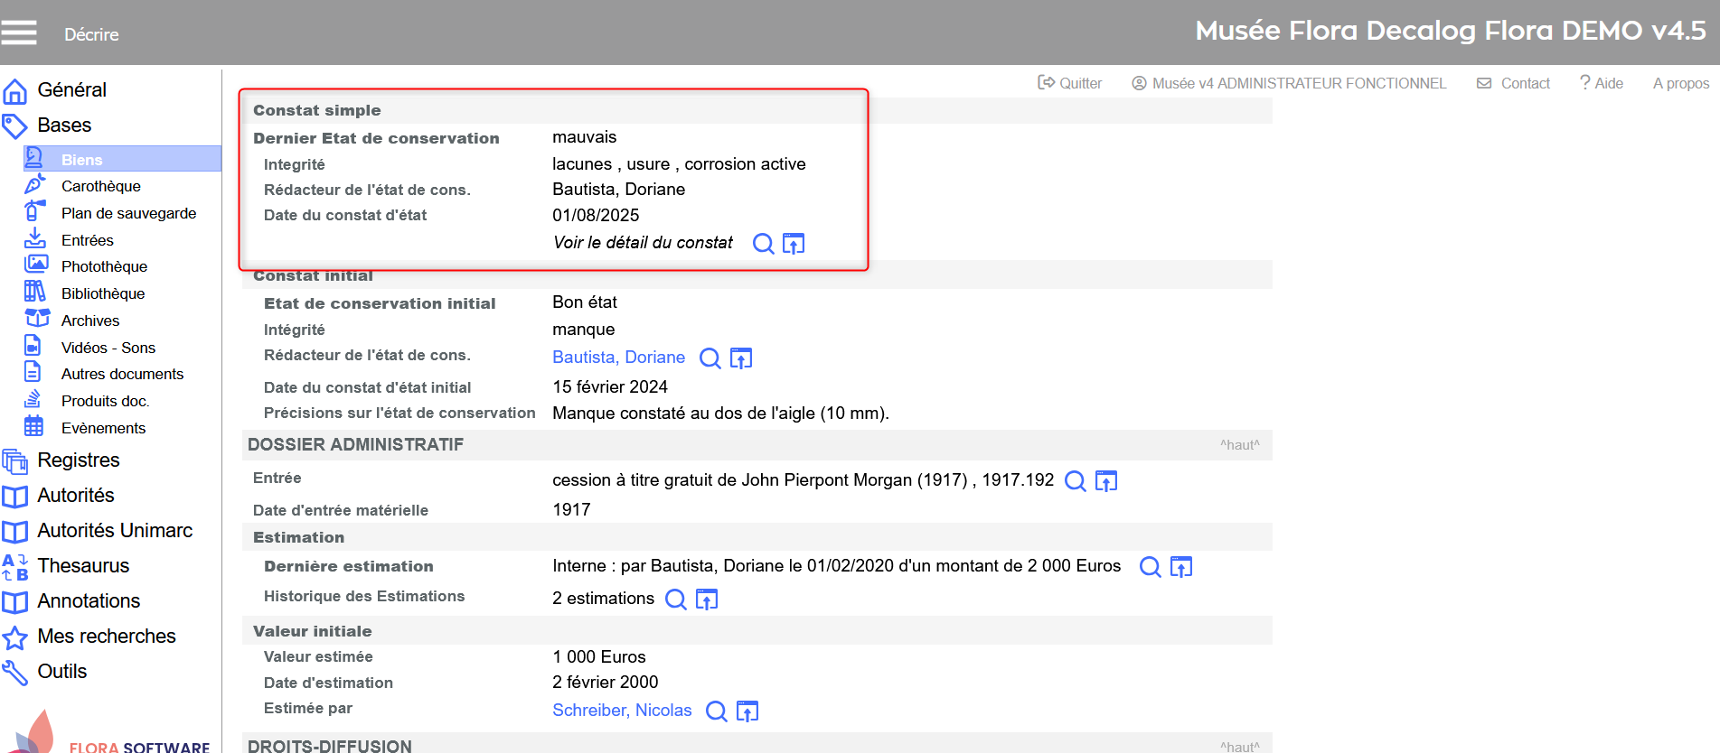Viewport: 1720px width, 753px height.
Task: Click magnifier icon beside Voir le détail du constat
Action: click(x=763, y=244)
